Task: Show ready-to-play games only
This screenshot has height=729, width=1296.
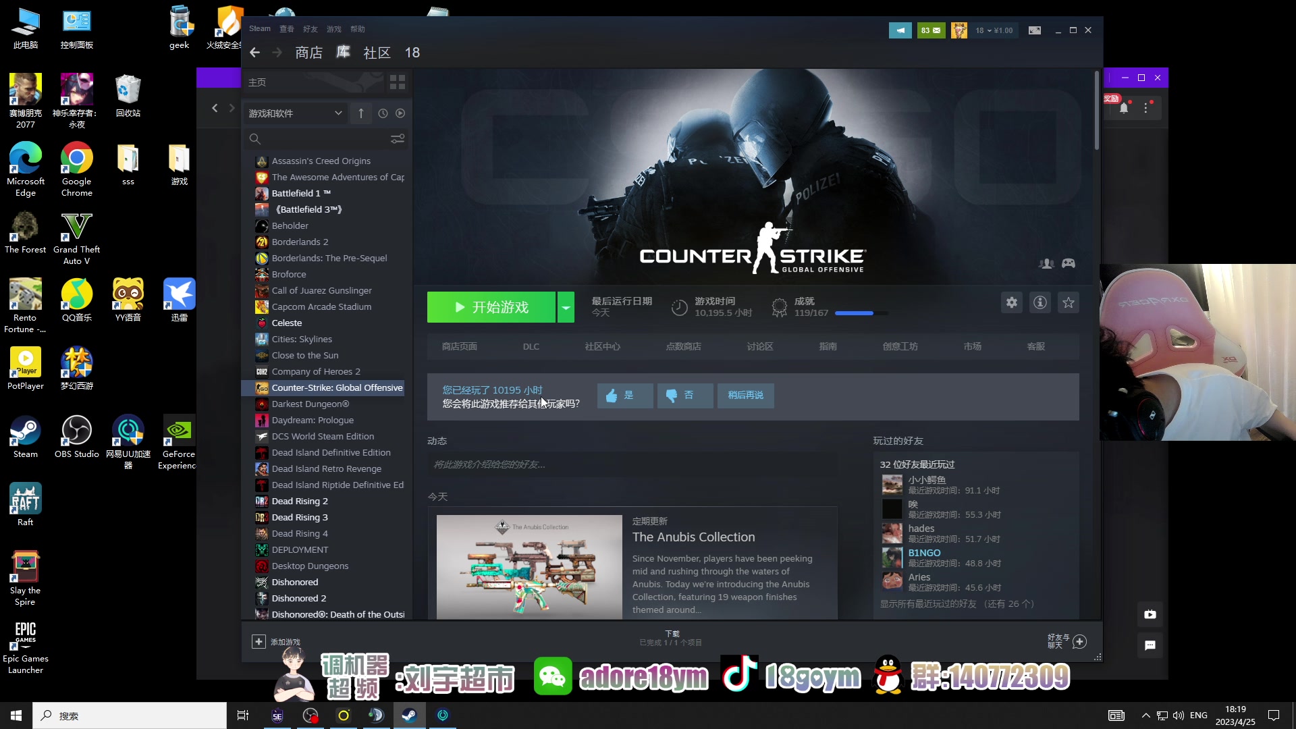Action: click(x=400, y=113)
